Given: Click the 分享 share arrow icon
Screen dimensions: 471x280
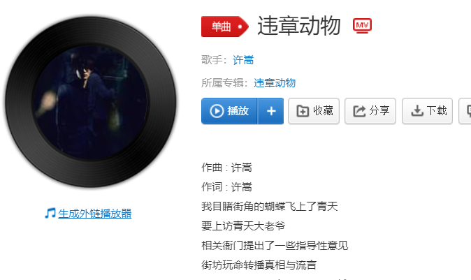Looking at the screenshot, I should click(x=359, y=111).
